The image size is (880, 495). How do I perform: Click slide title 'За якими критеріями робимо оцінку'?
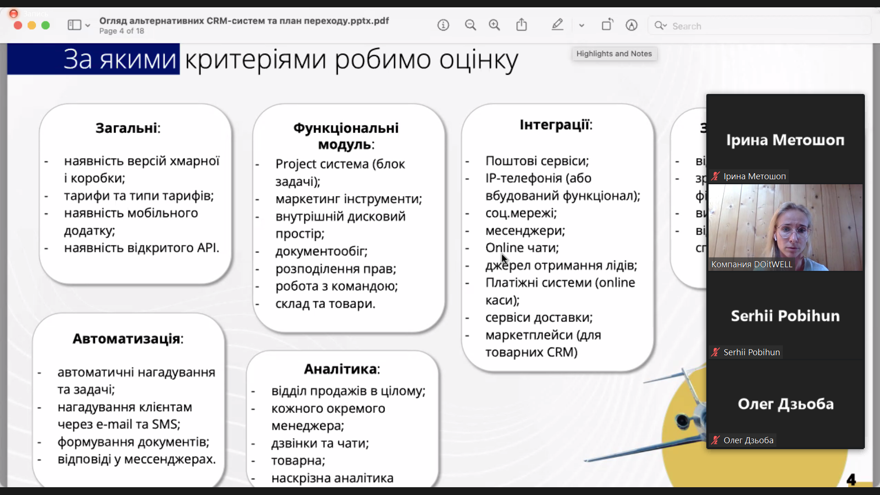[x=291, y=60]
